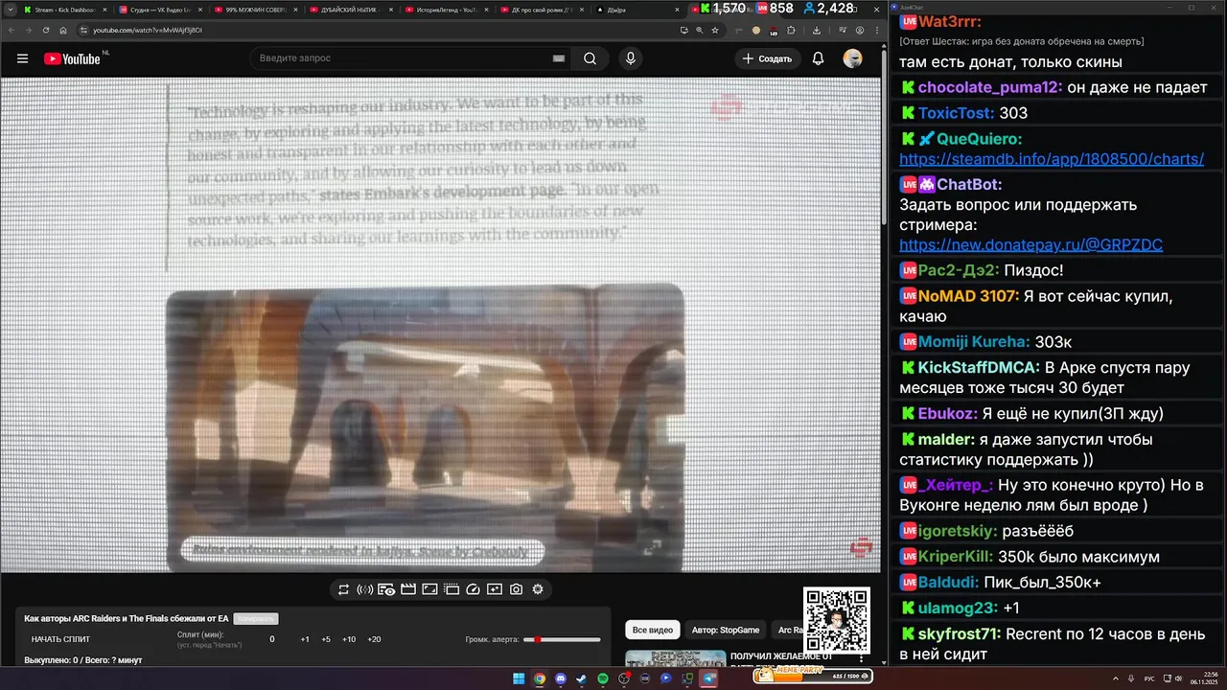Click the theater mode icon in player toolbar
The image size is (1227, 690).
pos(451,589)
